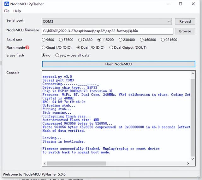Viewport: 202px width, 180px height.
Task: Choose Dual Output (DOUT) flash mode
Action: coord(128,47)
